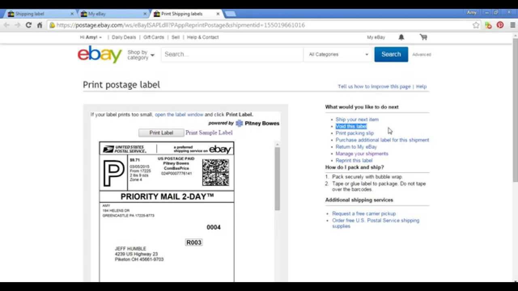This screenshot has width=518, height=291.
Task: Click Ship your next item link
Action: (x=357, y=120)
